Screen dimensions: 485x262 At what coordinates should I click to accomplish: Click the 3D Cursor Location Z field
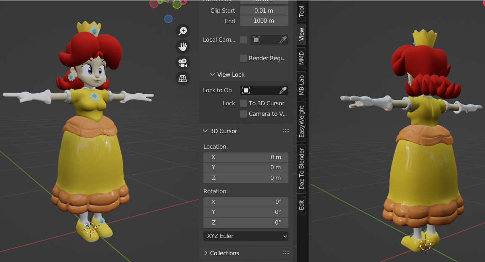pos(246,178)
